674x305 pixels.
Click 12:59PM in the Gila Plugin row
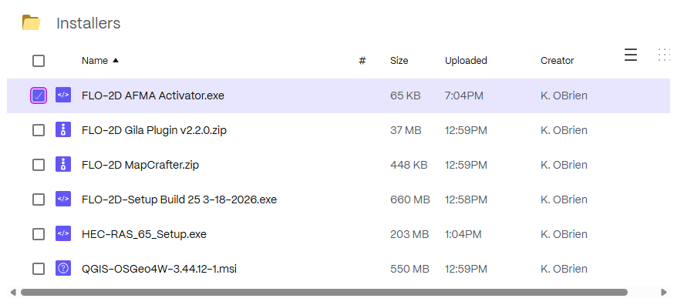pyautogui.click(x=466, y=130)
